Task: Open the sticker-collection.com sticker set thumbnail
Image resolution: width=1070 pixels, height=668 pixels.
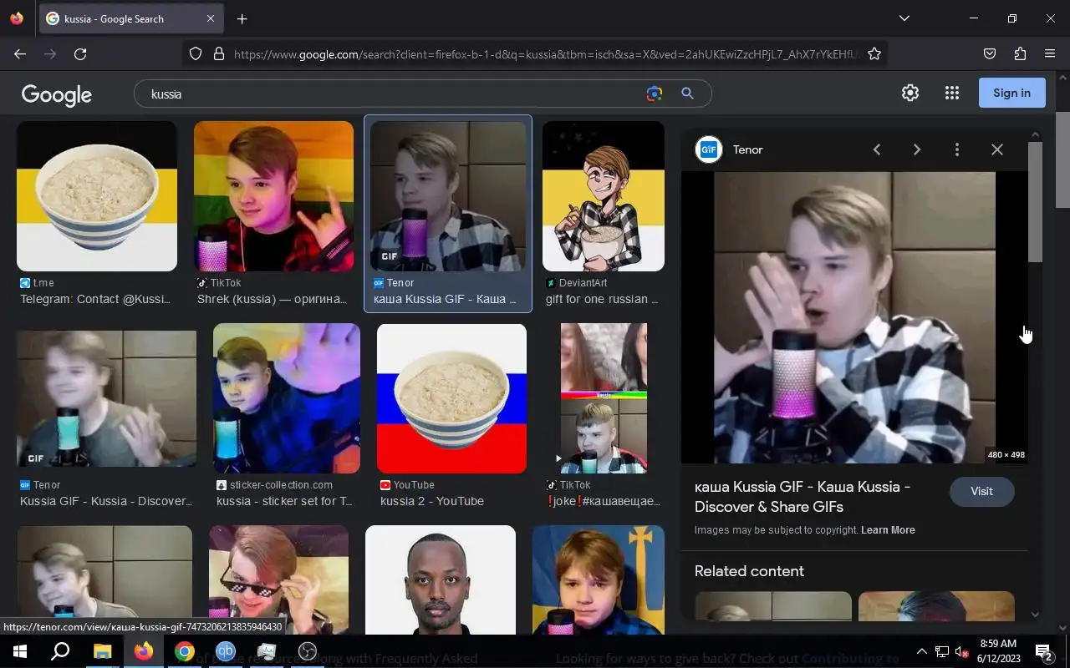Action: (x=287, y=399)
